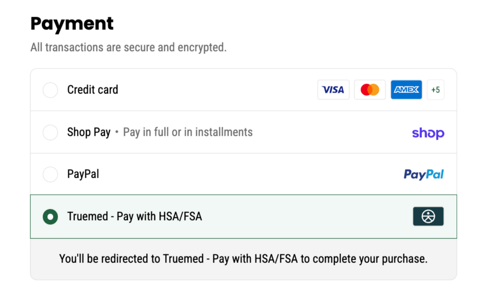The image size is (482, 297).
Task: Click the PayPal option label
Action: (83, 174)
